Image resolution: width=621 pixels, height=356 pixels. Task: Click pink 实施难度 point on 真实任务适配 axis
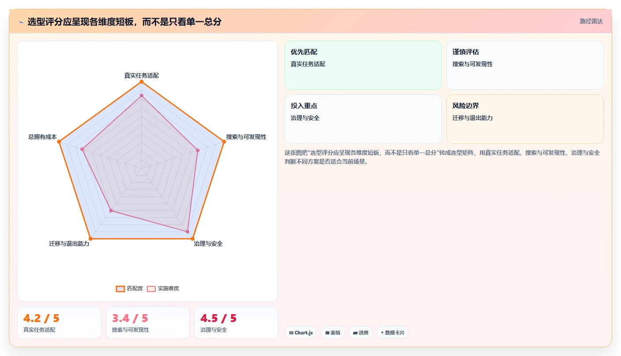pos(142,95)
